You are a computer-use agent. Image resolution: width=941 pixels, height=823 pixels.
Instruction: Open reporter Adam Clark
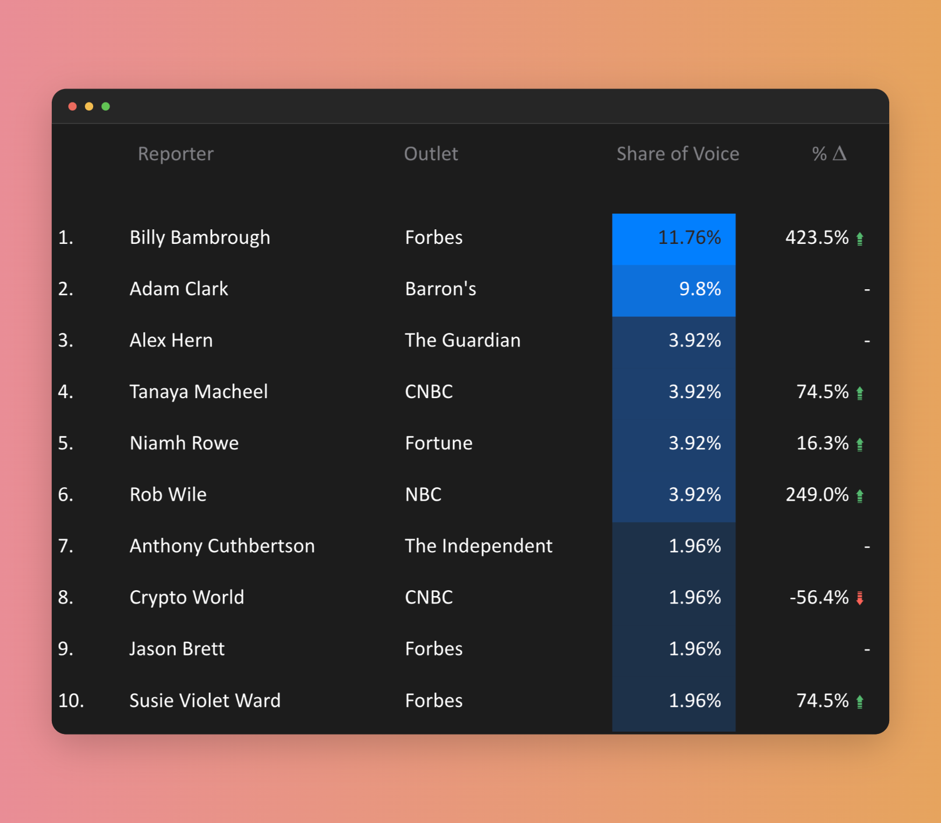click(x=178, y=289)
